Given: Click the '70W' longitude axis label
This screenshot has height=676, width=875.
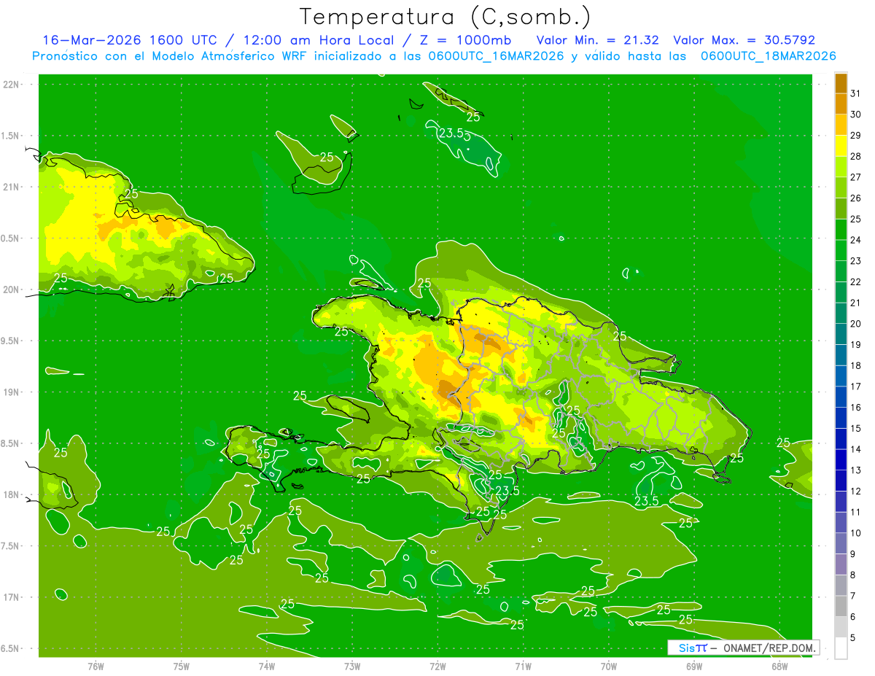Looking at the screenshot, I should click(608, 666).
